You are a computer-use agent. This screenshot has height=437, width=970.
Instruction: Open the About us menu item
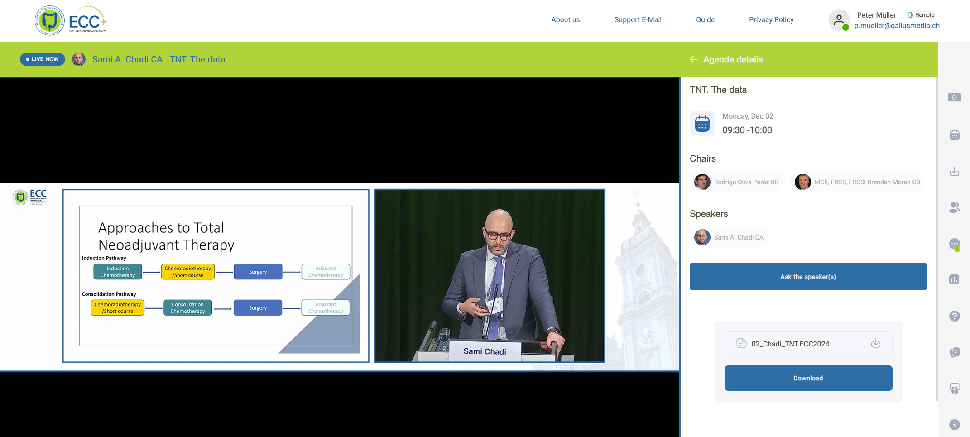pyautogui.click(x=565, y=20)
